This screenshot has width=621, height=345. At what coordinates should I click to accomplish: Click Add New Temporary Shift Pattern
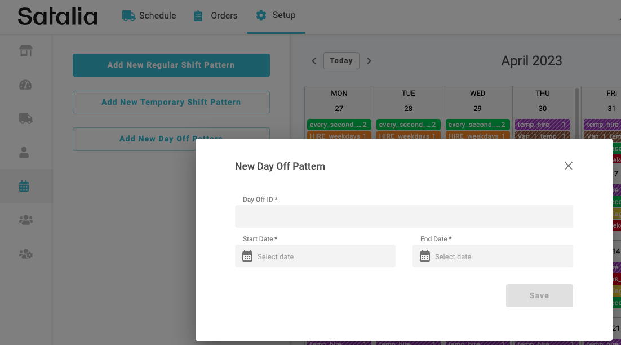tap(171, 102)
